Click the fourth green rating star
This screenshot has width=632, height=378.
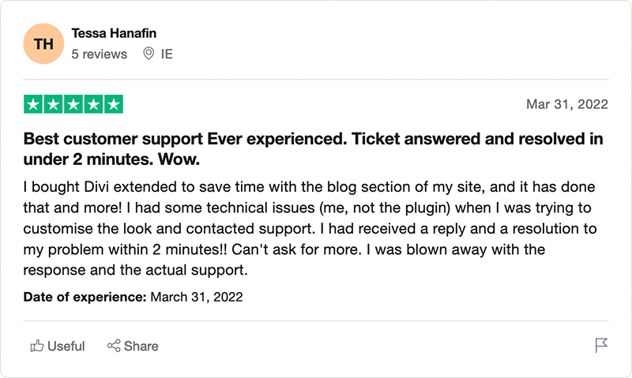93,104
